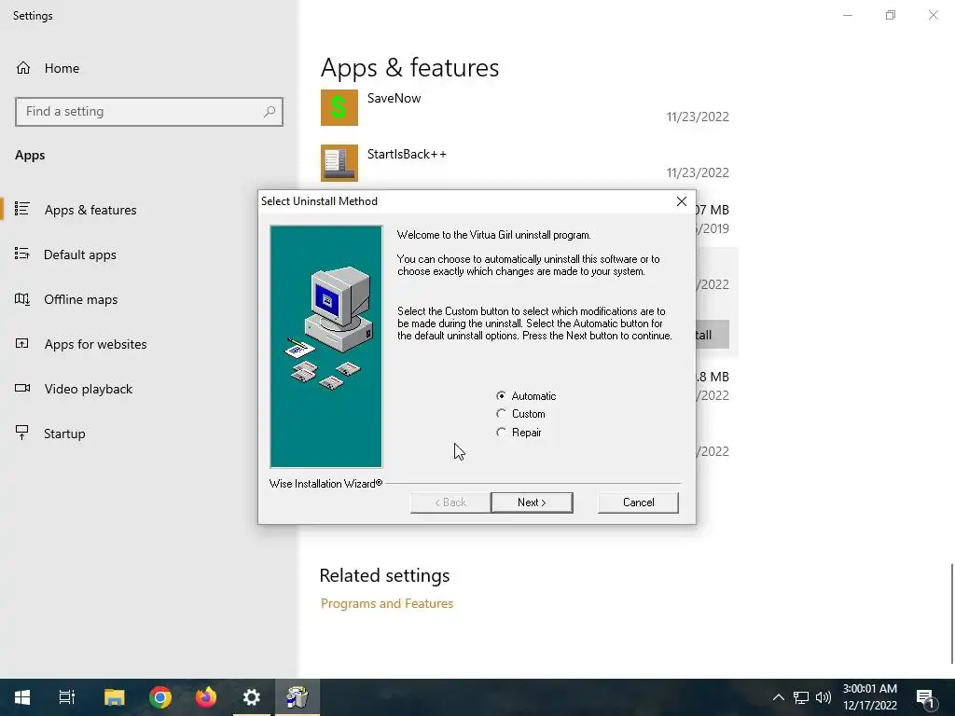Viewport: 955px width, 716px height.
Task: Click the Apps for websites icon
Action: (22, 343)
